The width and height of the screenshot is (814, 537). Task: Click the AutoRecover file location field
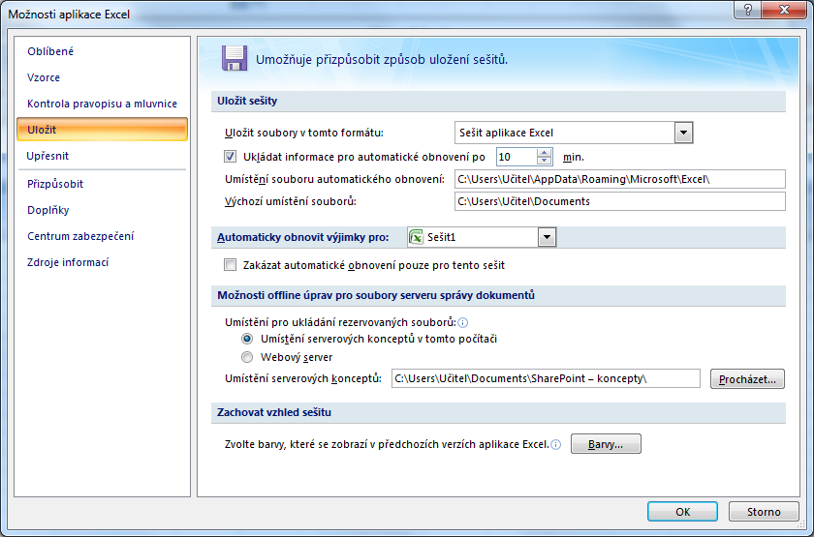click(x=620, y=179)
